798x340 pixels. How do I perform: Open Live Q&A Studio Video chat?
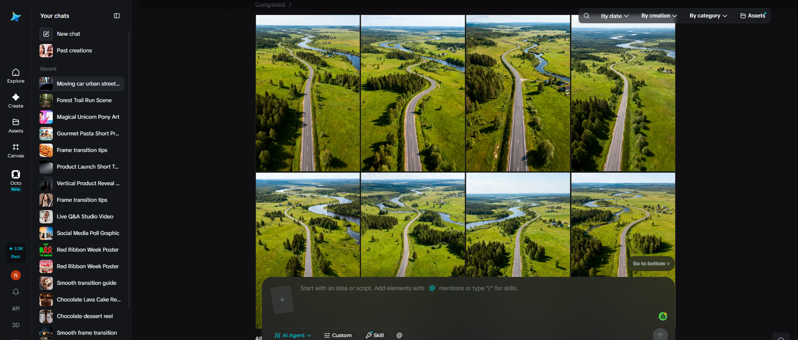click(82, 216)
